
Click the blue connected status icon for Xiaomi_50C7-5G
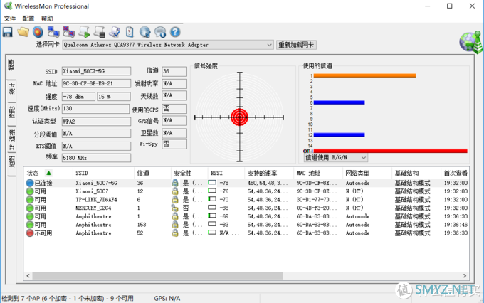click(30, 183)
